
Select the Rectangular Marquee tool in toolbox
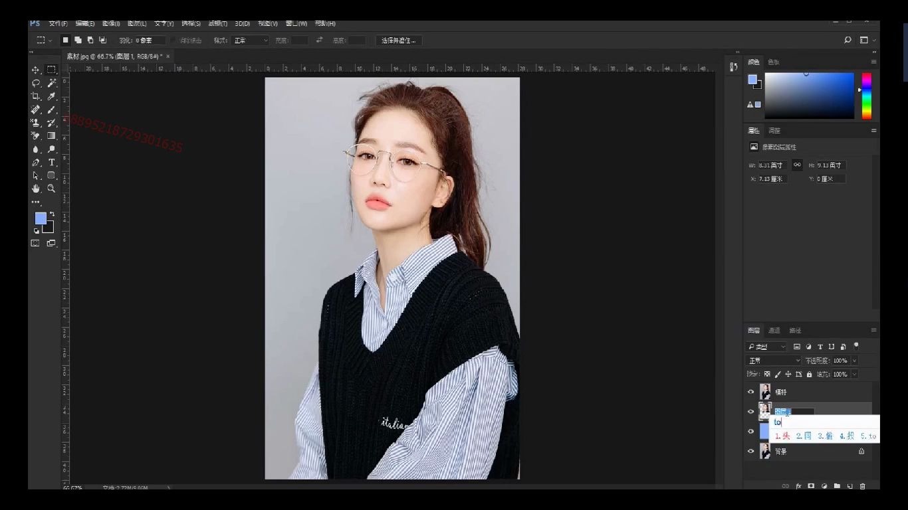51,70
